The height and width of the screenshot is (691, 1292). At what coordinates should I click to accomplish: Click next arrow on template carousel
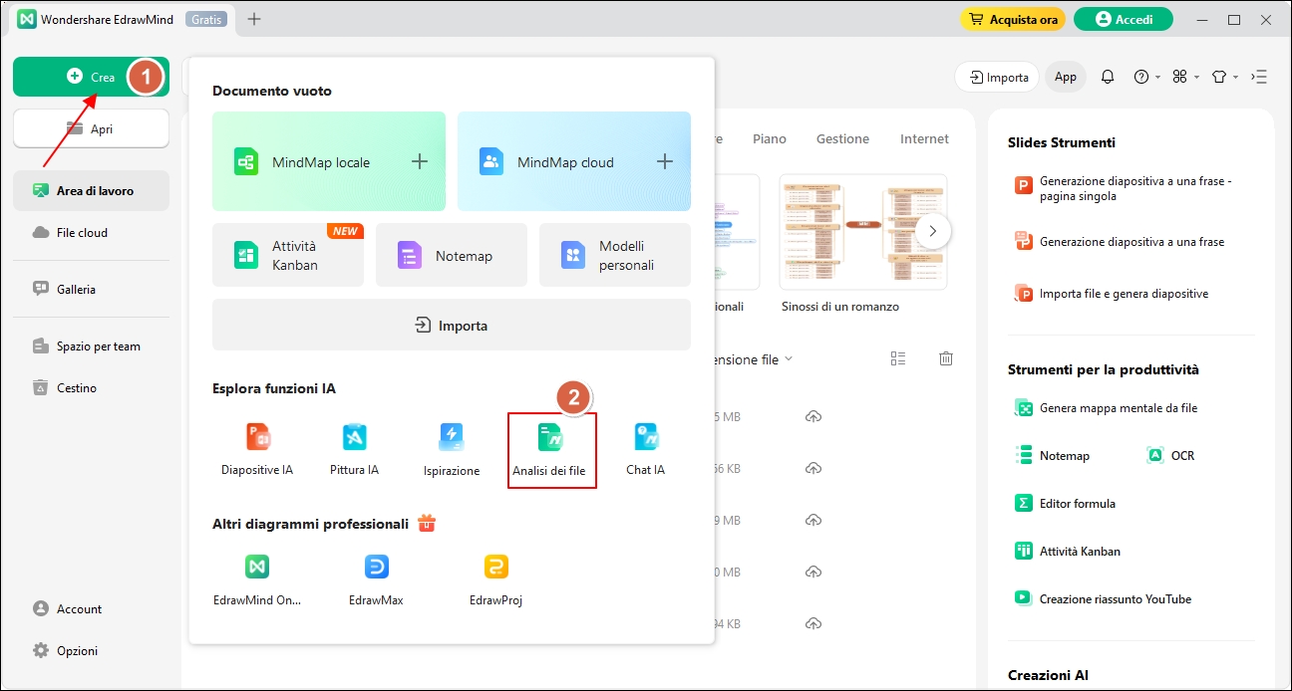[933, 230]
